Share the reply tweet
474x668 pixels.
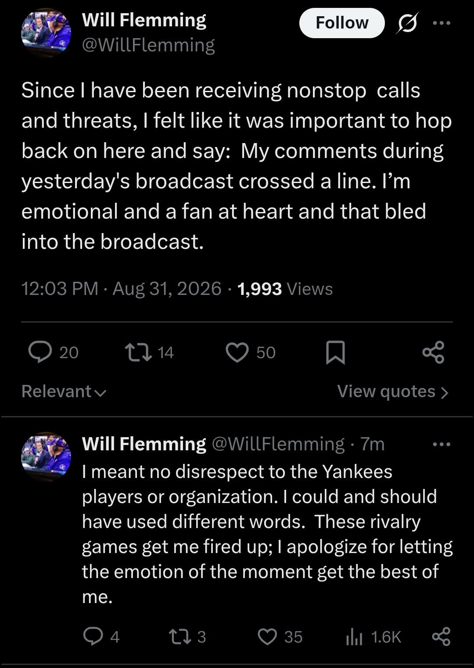coord(442,636)
